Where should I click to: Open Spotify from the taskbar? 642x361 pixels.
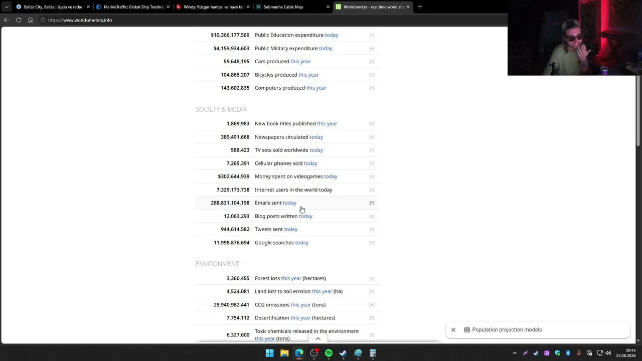[x=329, y=353]
